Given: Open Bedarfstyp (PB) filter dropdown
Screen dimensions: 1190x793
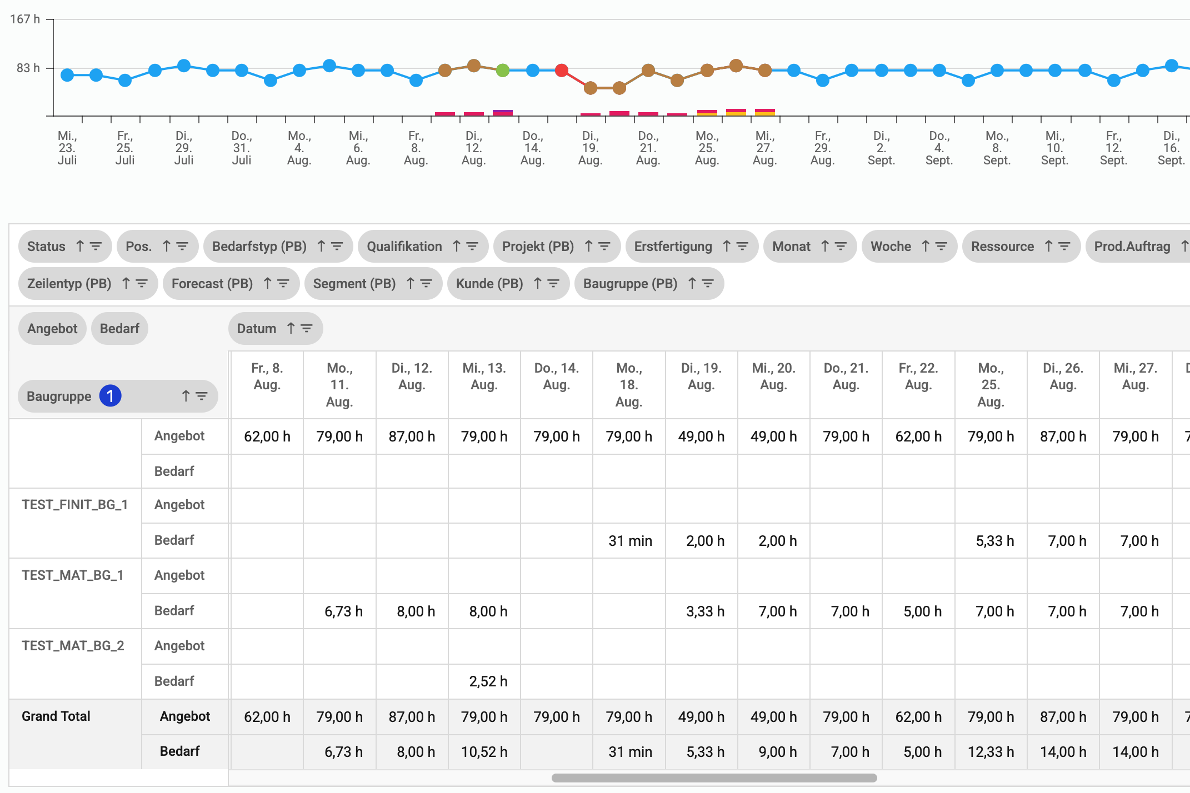Looking at the screenshot, I should point(337,246).
